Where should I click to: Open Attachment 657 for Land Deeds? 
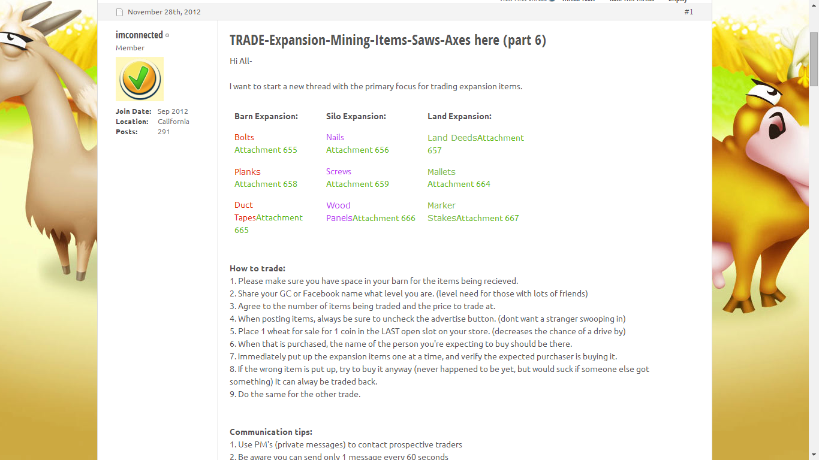coord(476,144)
